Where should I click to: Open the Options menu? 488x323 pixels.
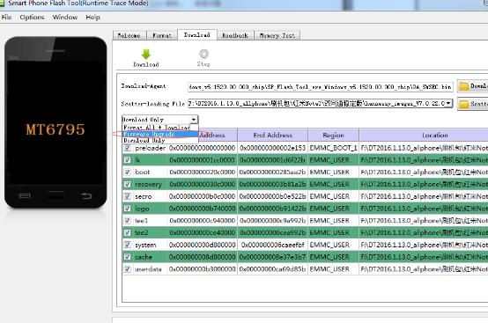pos(32,18)
